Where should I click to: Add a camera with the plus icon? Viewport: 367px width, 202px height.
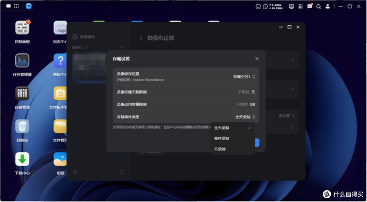[x=122, y=48]
